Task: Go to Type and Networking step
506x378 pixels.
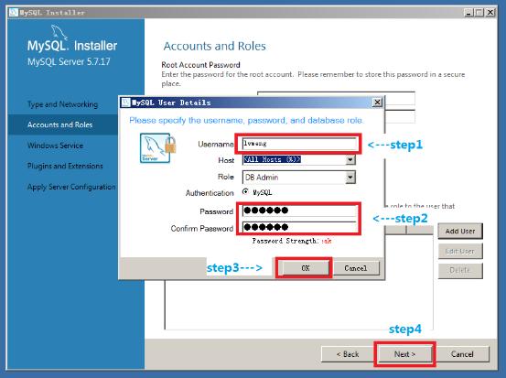Action: click(x=62, y=104)
